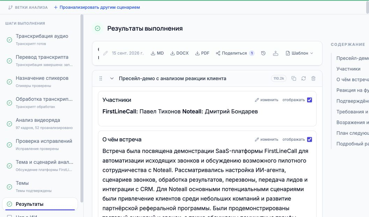Viewport: 369px width, 217px height.
Task: Download the results as MD
Action: pos(157,53)
